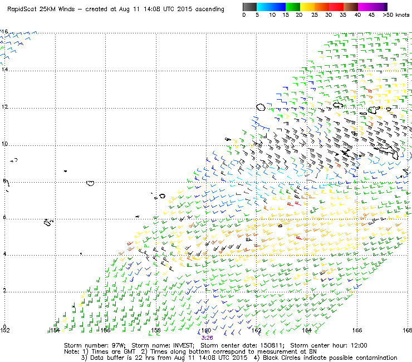Image resolution: width=412 pixels, height=362 pixels.
Task: Click the longitude axis label '158'
Action: [156, 330]
